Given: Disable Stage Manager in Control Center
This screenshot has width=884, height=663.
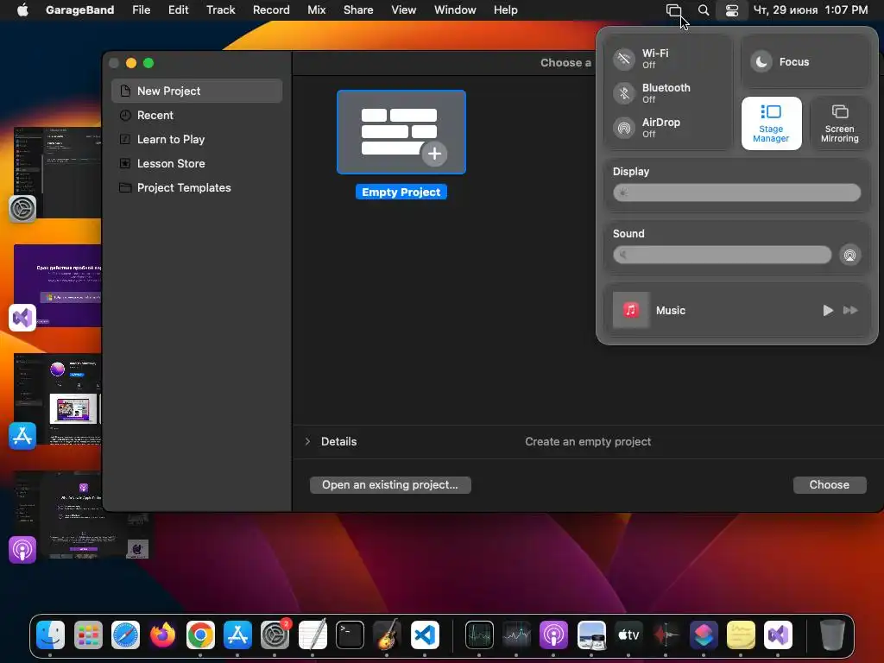Looking at the screenshot, I should [771, 123].
